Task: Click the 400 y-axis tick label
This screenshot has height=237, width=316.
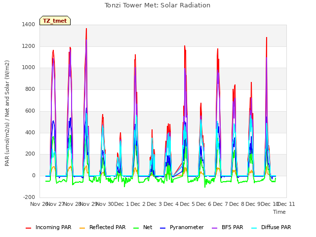Action: pyautogui.click(x=30, y=132)
